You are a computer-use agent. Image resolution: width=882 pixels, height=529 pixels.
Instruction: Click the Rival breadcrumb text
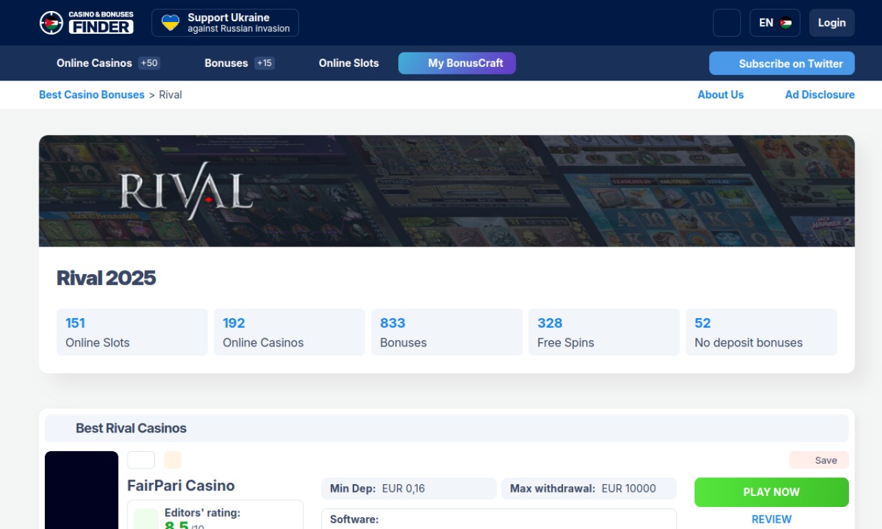pyautogui.click(x=170, y=95)
